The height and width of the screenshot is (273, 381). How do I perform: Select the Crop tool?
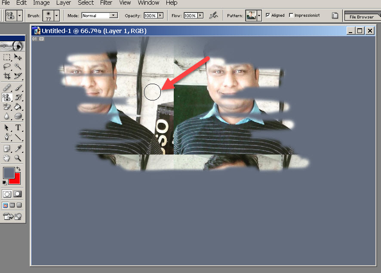(x=7, y=76)
